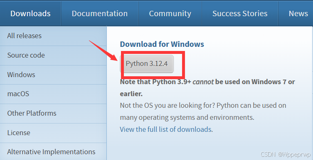
Task: Pick macOS from the downloads submenu
Action: point(53,94)
